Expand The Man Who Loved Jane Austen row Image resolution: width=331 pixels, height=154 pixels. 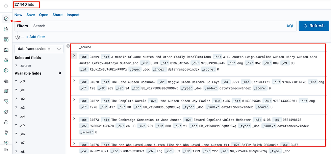click(x=74, y=144)
